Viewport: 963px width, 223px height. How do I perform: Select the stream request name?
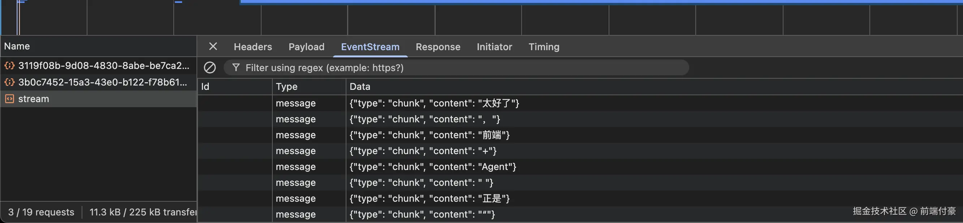pyautogui.click(x=34, y=99)
